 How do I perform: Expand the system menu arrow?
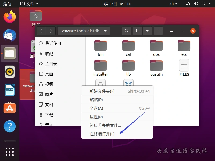[210, 4]
